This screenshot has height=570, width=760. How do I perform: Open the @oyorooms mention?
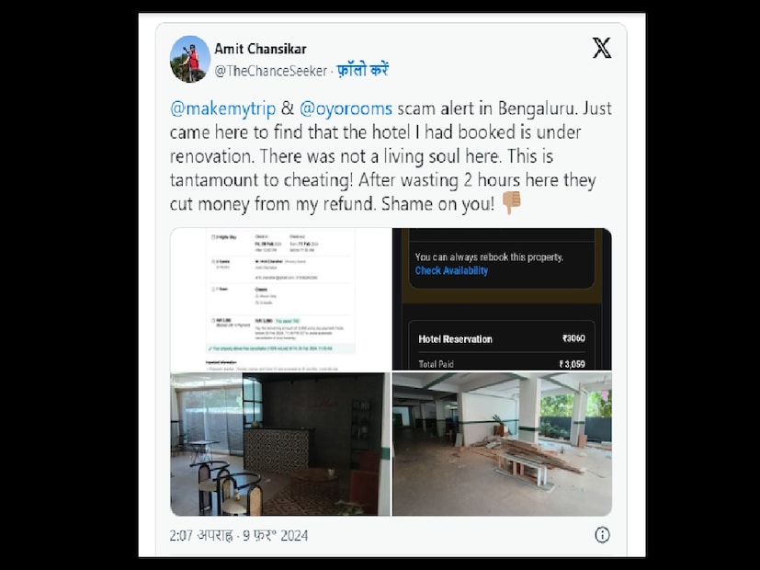(346, 108)
